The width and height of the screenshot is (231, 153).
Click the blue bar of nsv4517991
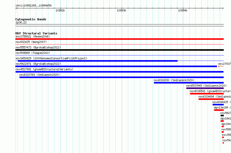(x=119, y=72)
